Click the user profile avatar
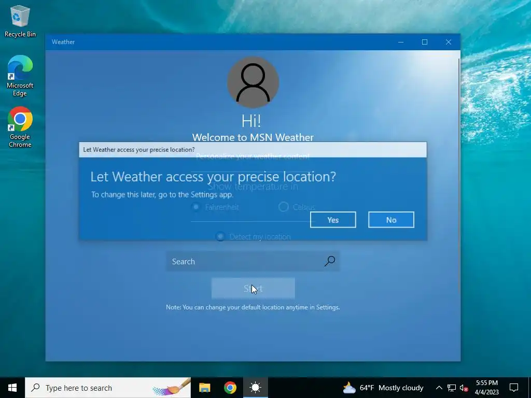Viewport: 531px width, 398px height. point(253,82)
